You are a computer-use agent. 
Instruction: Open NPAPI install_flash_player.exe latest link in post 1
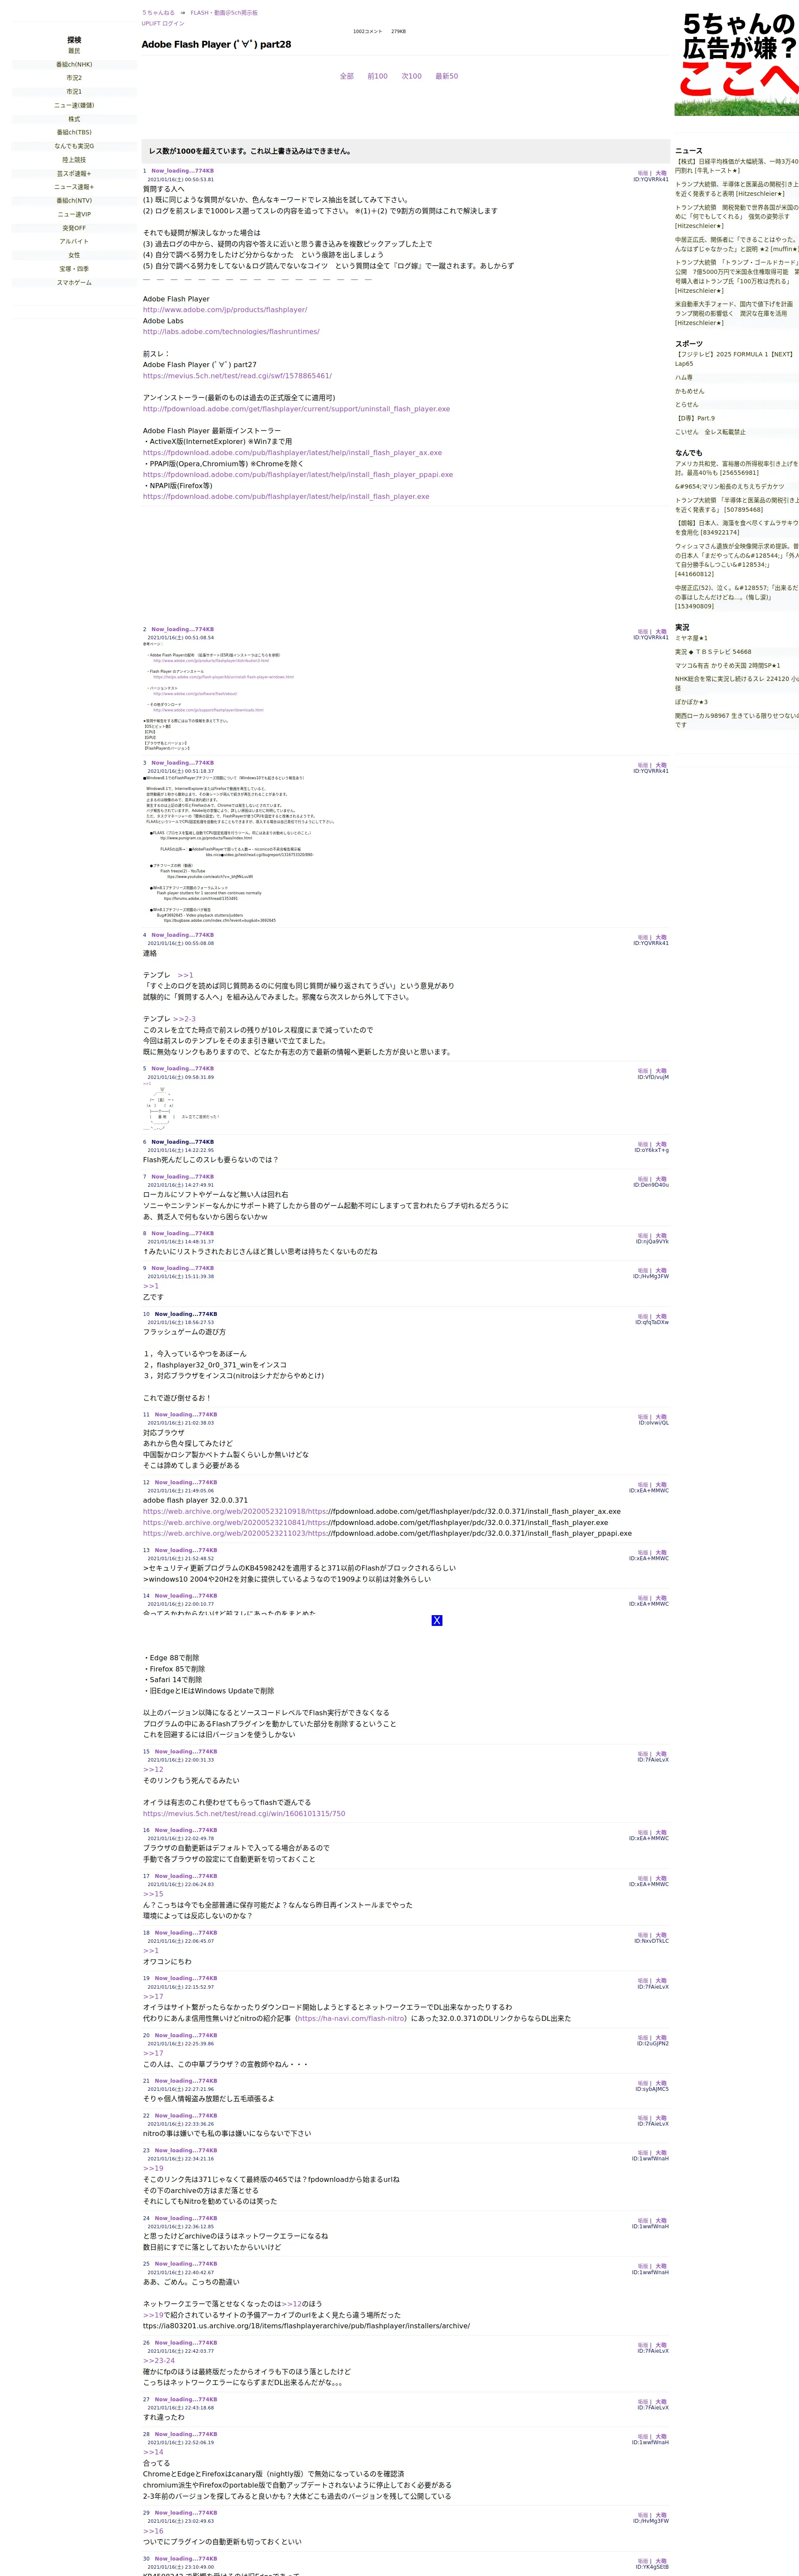tap(286, 497)
